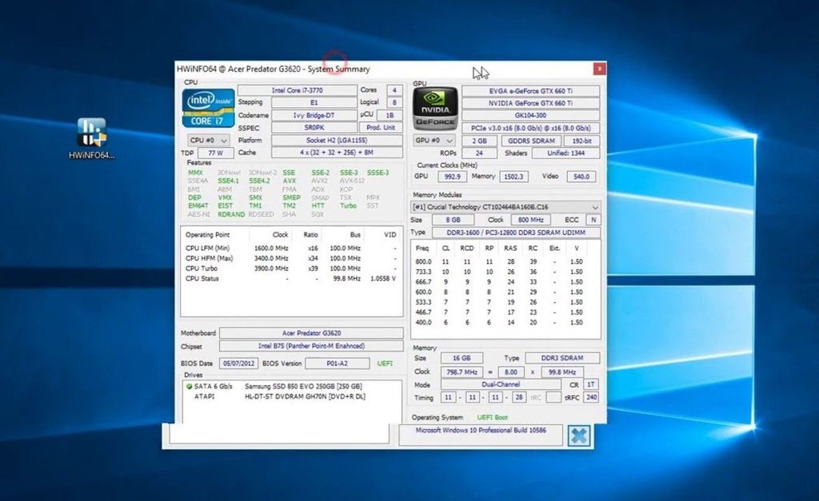Click the Prod. Unit field
Viewport: 819px width, 501px height.
click(x=381, y=128)
